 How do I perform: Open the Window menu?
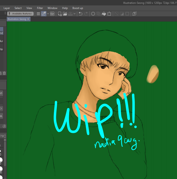click(x=52, y=8)
